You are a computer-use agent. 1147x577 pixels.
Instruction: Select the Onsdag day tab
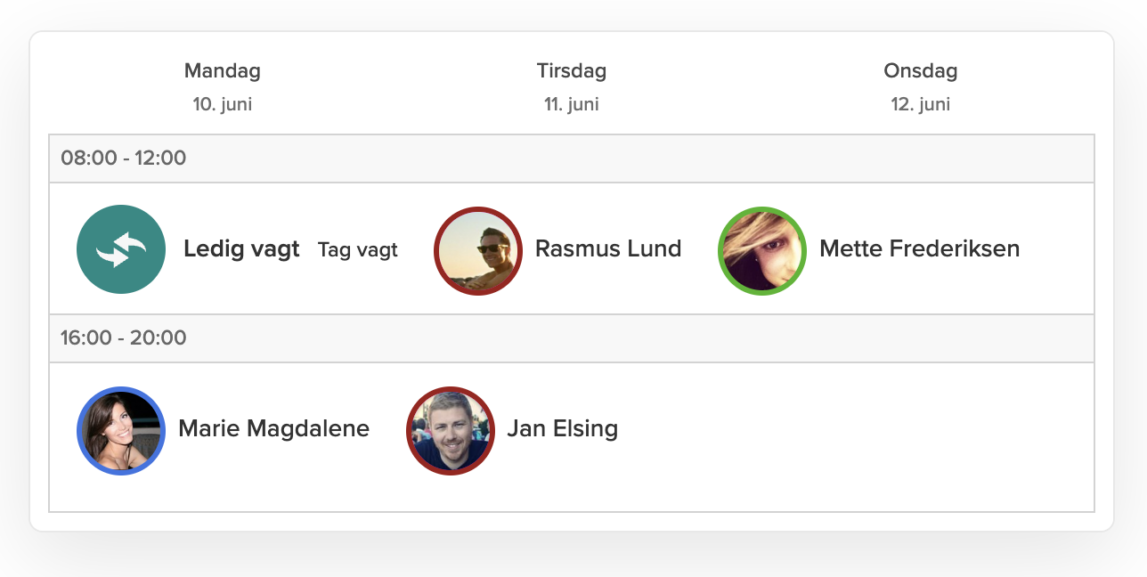pyautogui.click(x=920, y=70)
